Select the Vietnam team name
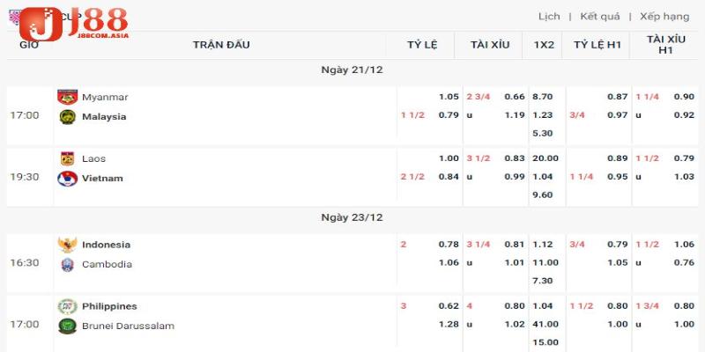The width and height of the screenshot is (705, 352). point(102,179)
